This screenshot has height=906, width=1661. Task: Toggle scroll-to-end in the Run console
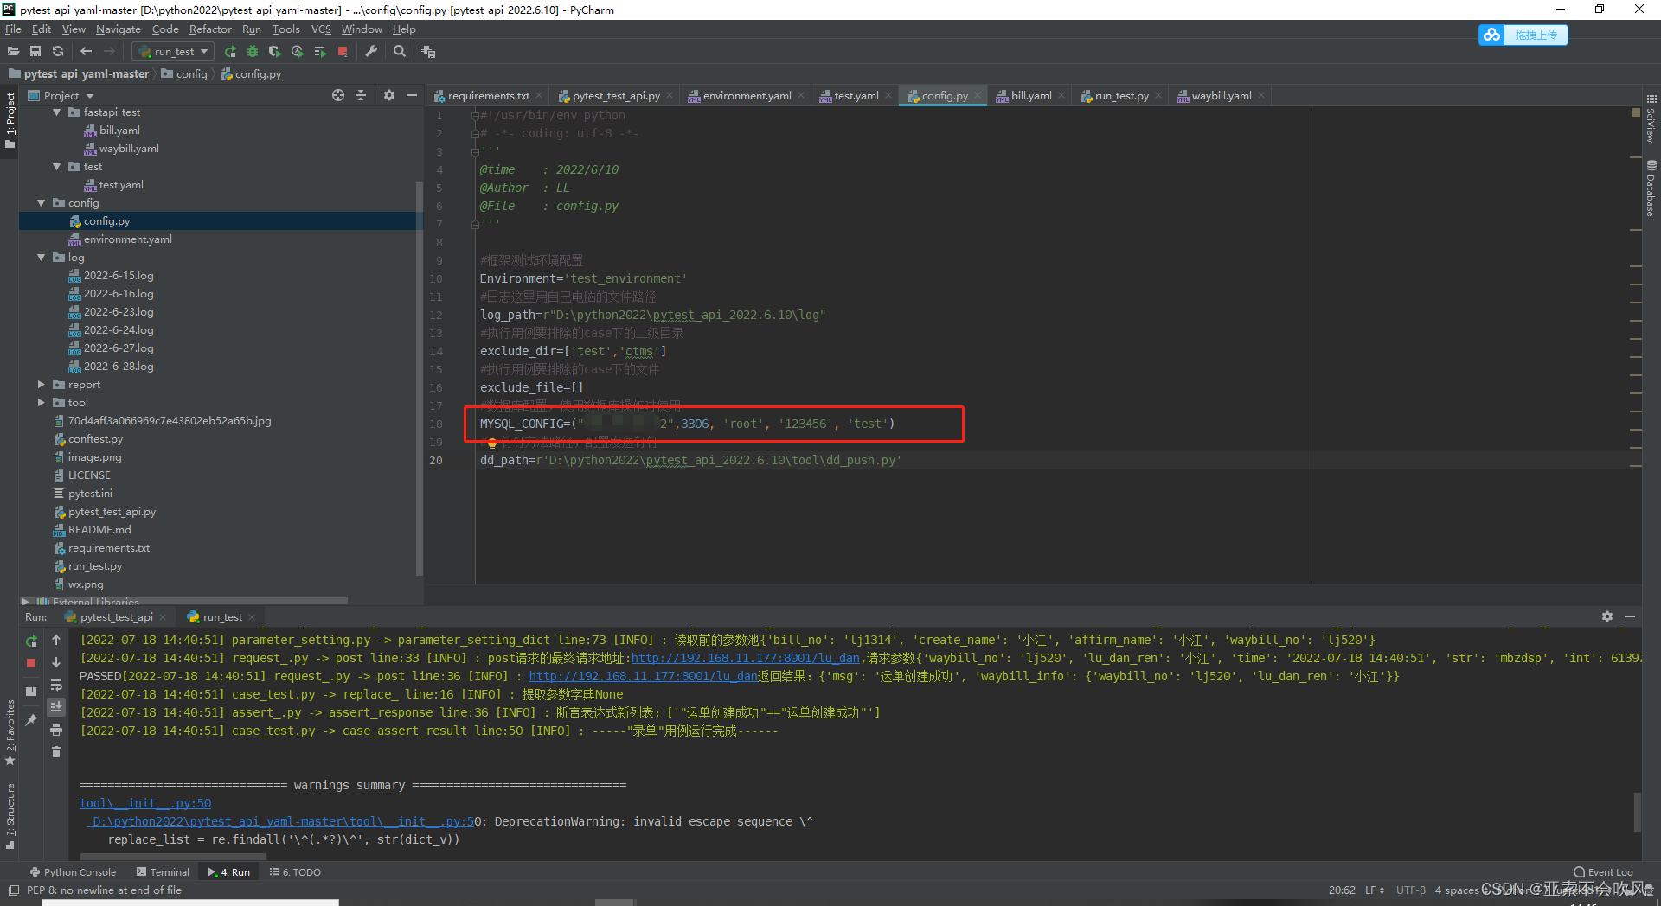(x=56, y=707)
